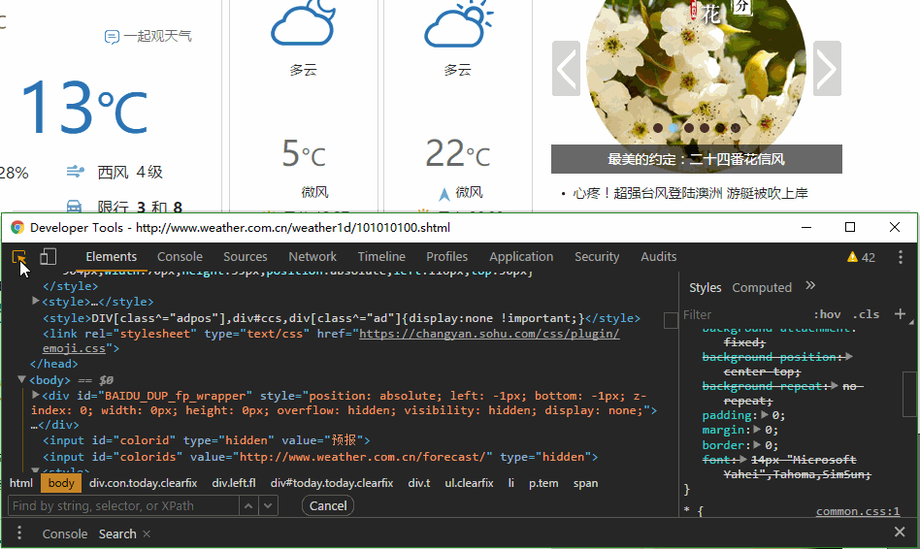Image resolution: width=920 pixels, height=549 pixels.
Task: Click the wind icon beside 西风 4级
Action: coord(75,172)
